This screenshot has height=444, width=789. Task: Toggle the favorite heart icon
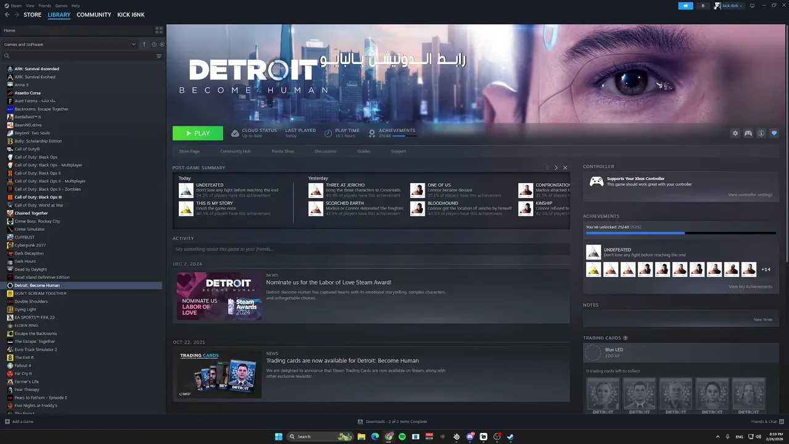click(774, 133)
